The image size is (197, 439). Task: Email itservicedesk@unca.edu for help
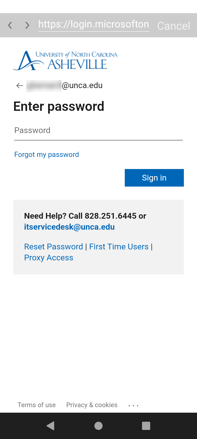pos(69,227)
